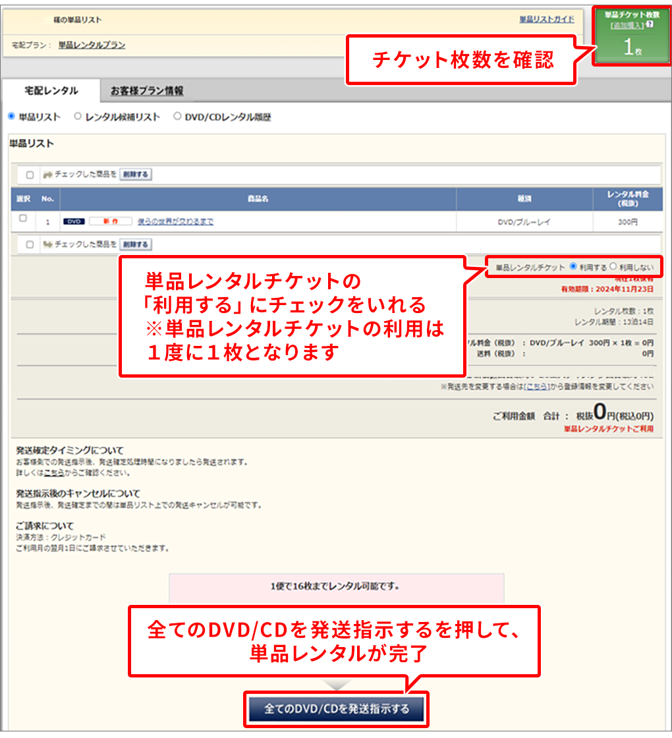Click the DVD badge on item 1
Viewport: 672px width, 738px height.
tap(74, 222)
